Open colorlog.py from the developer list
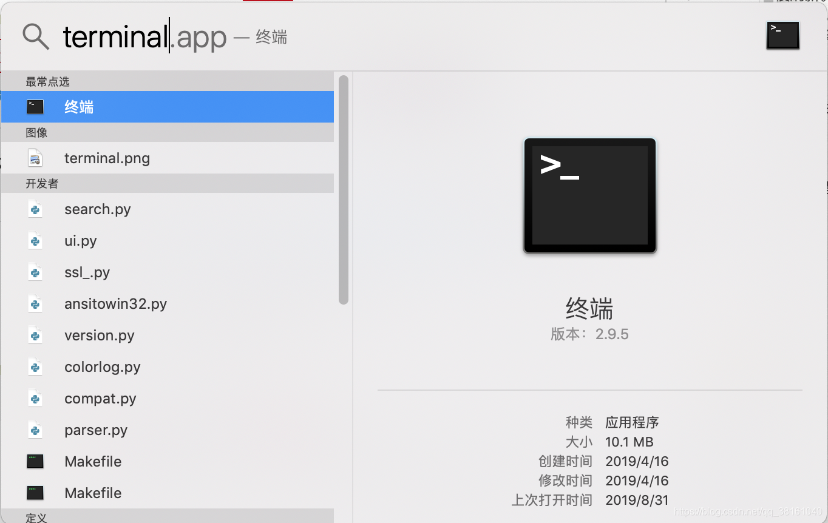The height and width of the screenshot is (523, 828). [x=101, y=366]
